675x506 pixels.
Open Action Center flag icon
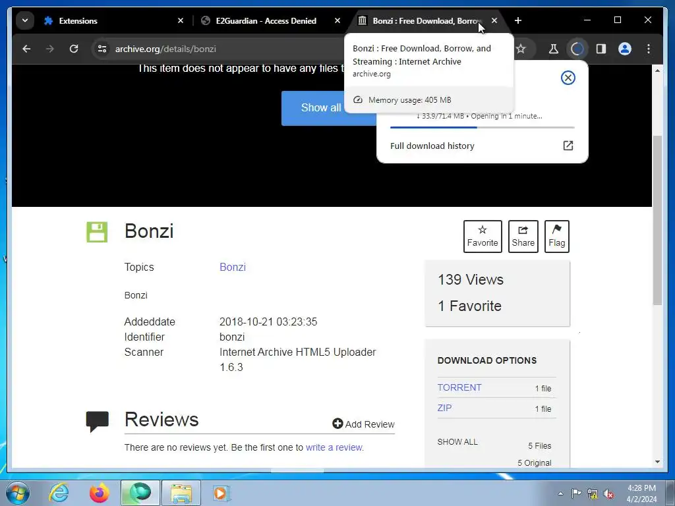tap(576, 493)
